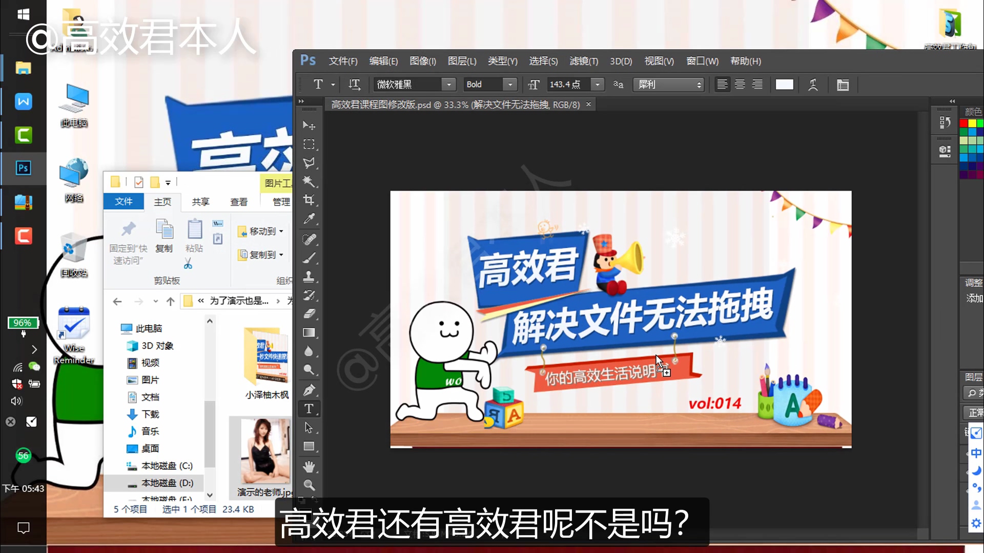Toggle vertical text orientation

(354, 84)
